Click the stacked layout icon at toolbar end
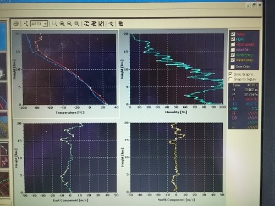This screenshot has height=206, width=275. pyautogui.click(x=121, y=24)
